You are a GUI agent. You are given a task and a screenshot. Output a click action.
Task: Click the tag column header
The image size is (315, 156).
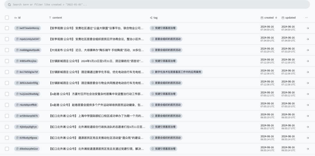[155, 18]
